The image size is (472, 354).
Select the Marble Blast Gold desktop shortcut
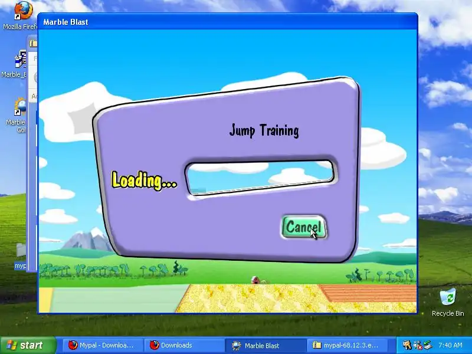tap(17, 115)
